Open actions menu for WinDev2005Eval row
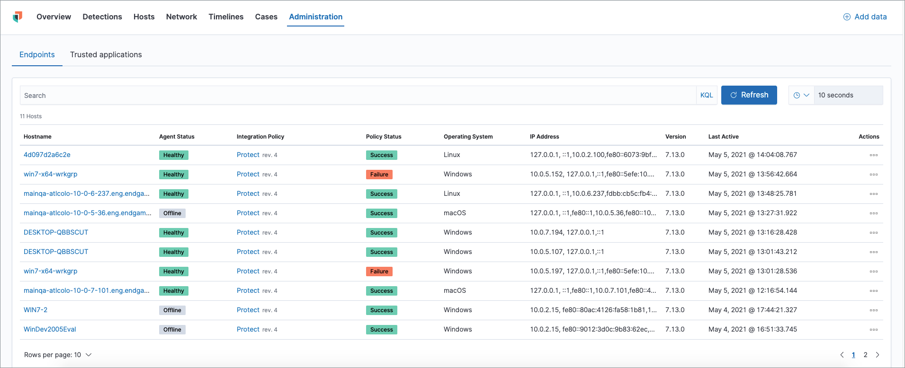This screenshot has height=368, width=905. (x=873, y=330)
